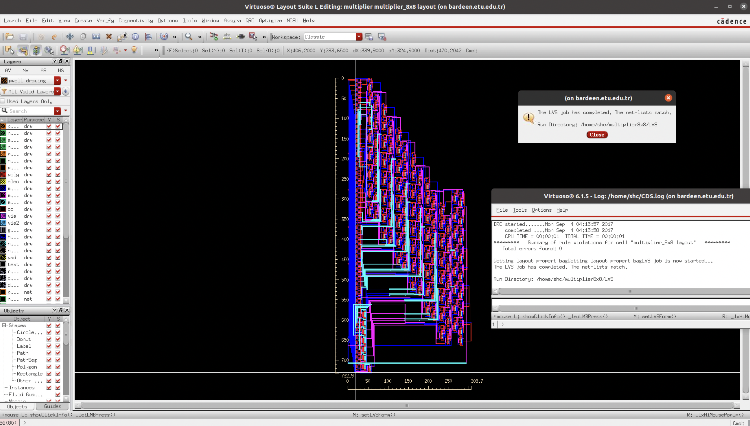Open the Assura menu
This screenshot has width=750, height=426.
click(232, 21)
